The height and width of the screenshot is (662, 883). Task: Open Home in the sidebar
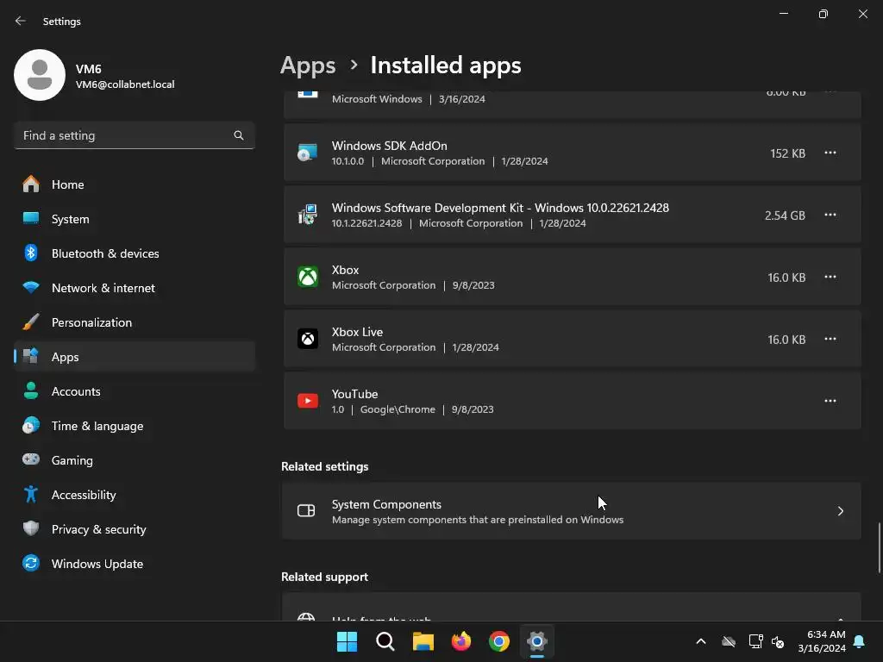point(135,184)
